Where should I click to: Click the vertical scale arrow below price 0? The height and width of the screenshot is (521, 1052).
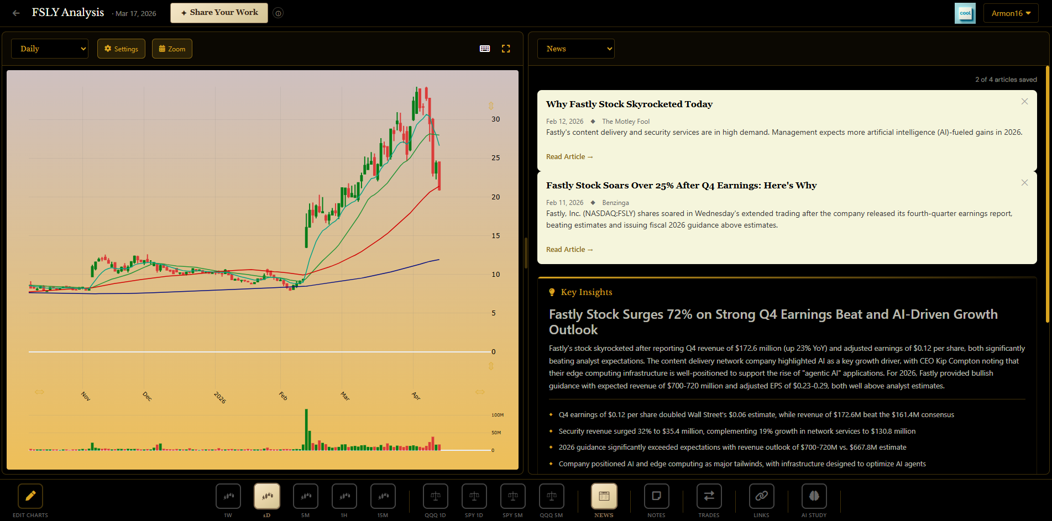491,366
